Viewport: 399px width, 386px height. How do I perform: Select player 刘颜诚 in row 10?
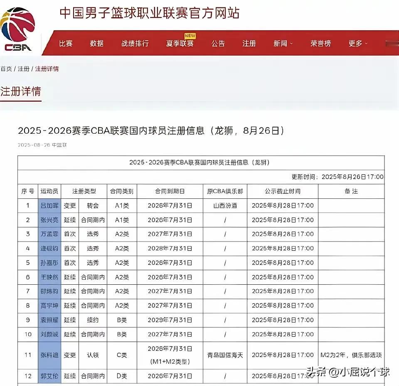[49, 334]
